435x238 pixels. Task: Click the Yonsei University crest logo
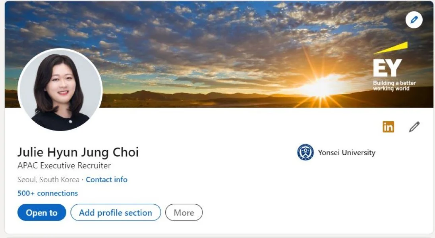click(x=305, y=152)
